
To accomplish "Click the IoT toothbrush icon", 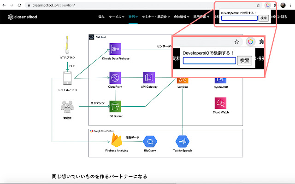I will (x=67, y=45).
